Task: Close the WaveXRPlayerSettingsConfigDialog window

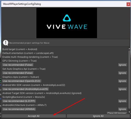Action: click(x=128, y=4)
